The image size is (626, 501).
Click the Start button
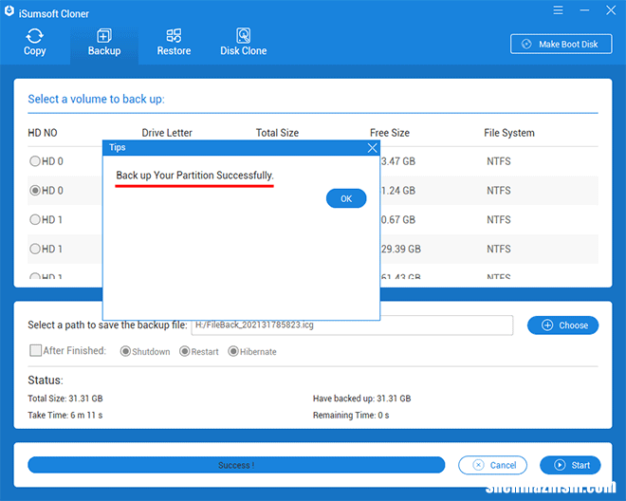[x=570, y=465]
